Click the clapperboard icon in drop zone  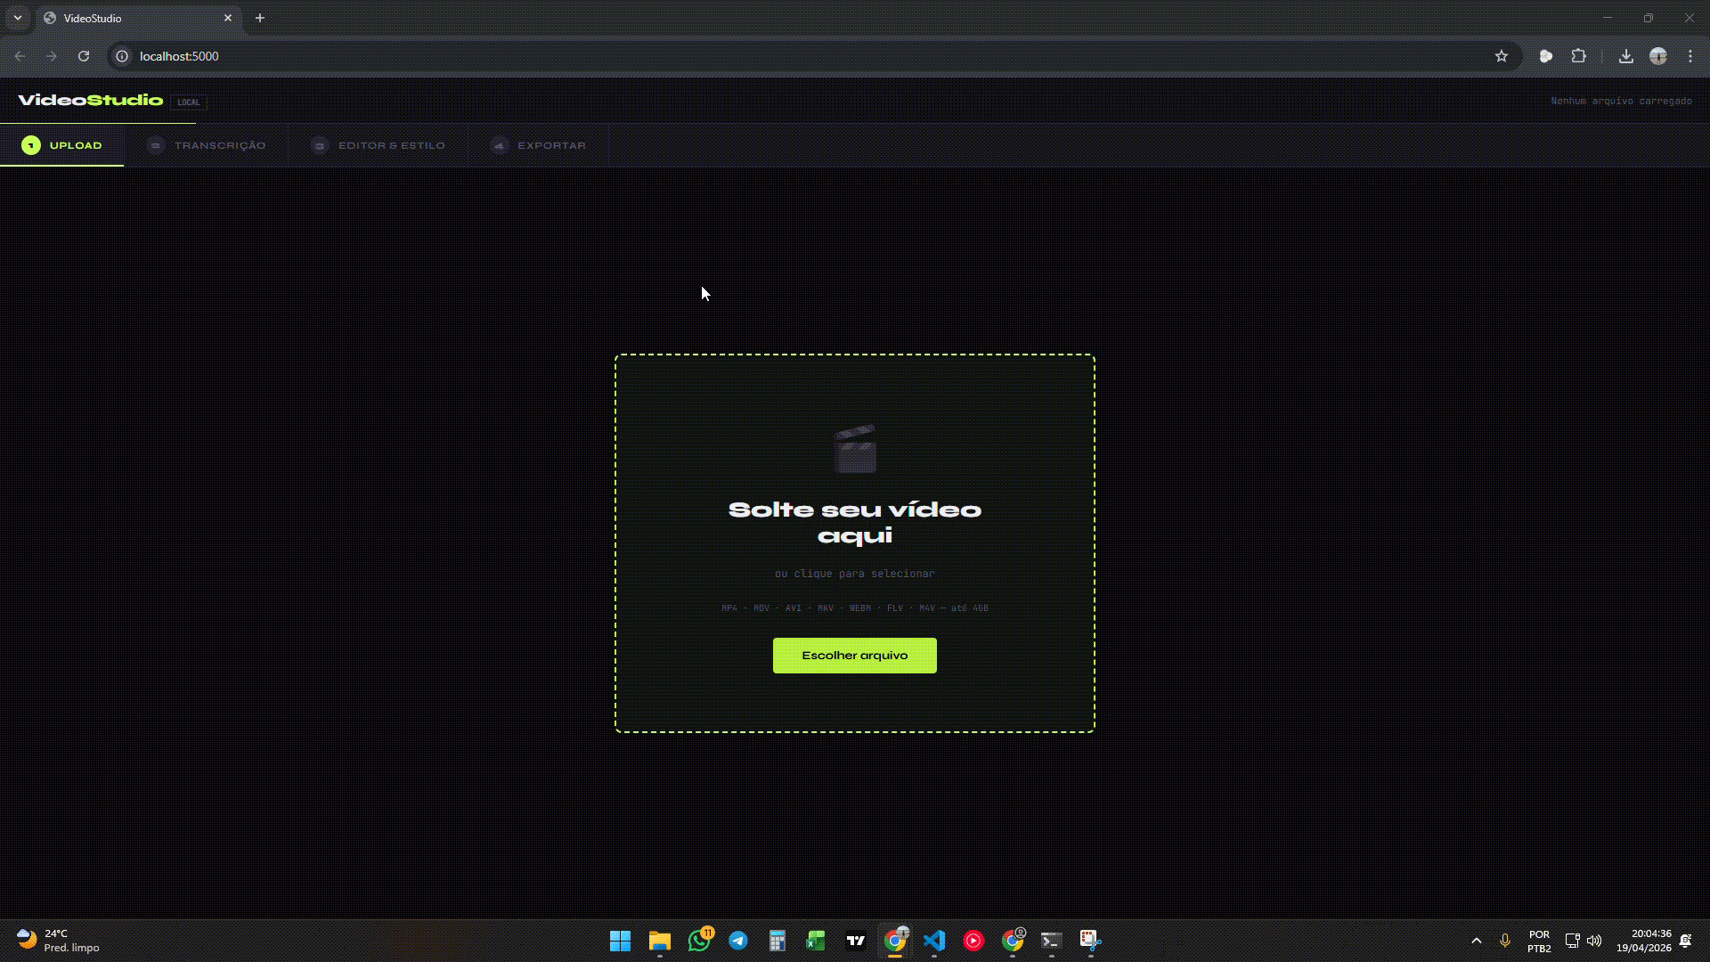pyautogui.click(x=855, y=449)
